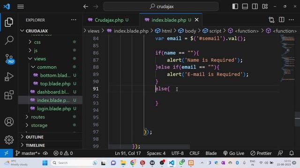Open Explorer views and more actions ellipsis
The height and width of the screenshot is (168, 300).
[74, 20]
